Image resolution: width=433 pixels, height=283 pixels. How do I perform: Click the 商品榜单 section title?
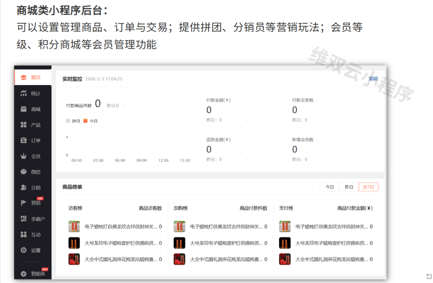click(72, 187)
